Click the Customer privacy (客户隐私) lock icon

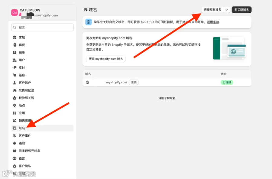pyautogui.click(x=15, y=166)
